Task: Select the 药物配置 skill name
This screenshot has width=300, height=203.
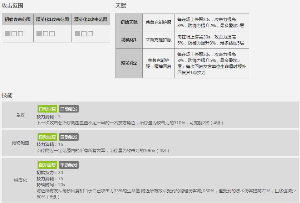Action: tap(20, 143)
